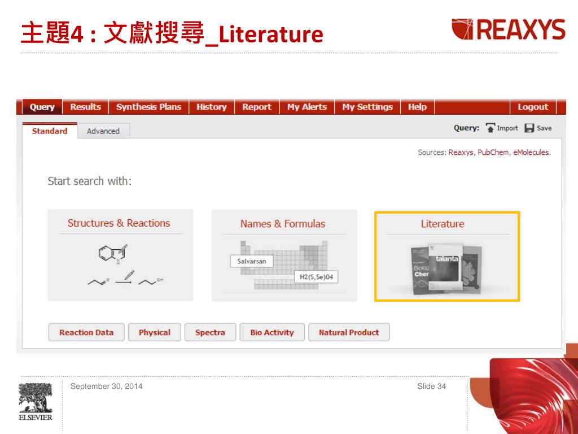Click the journal covers image

(x=446, y=268)
